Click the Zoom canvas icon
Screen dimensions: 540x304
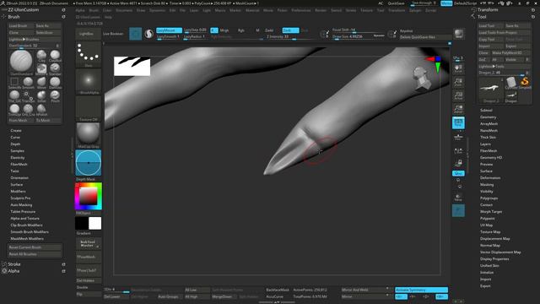coord(458,82)
